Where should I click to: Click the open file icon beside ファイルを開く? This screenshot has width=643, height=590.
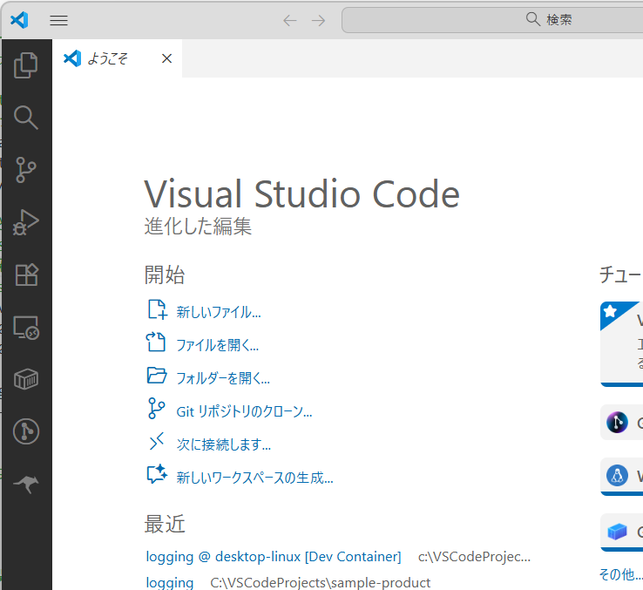156,342
